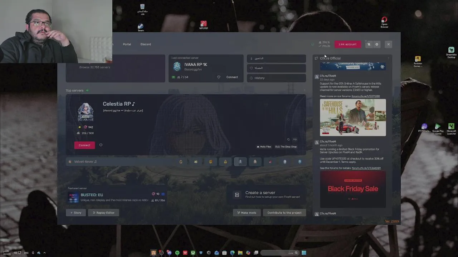Open Steam desktop shortcut
This screenshot has height=257, width=458.
(141, 27)
